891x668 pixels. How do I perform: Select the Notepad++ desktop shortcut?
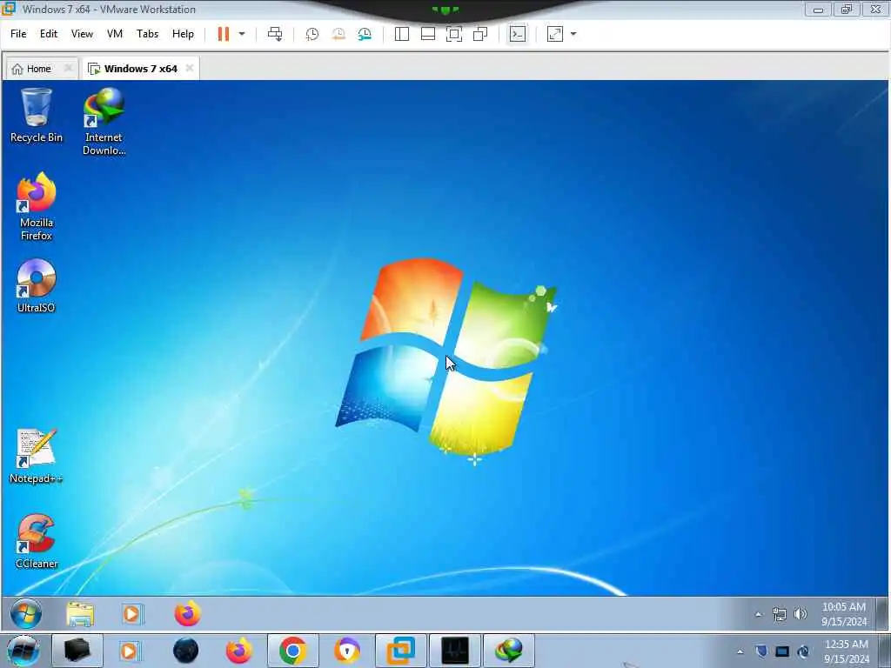tap(37, 456)
